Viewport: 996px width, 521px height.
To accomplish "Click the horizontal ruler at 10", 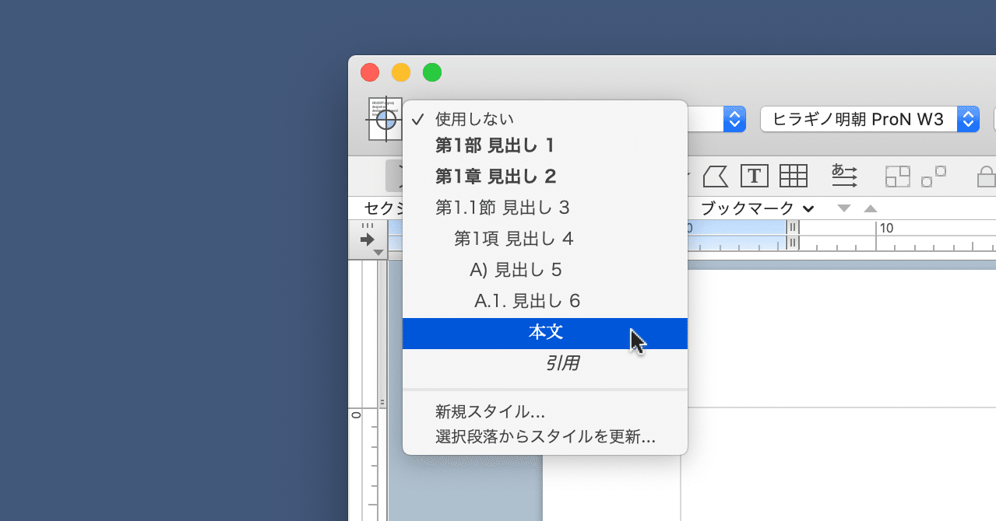I will click(885, 228).
